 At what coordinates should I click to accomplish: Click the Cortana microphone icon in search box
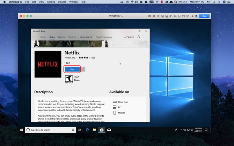coord(73,130)
